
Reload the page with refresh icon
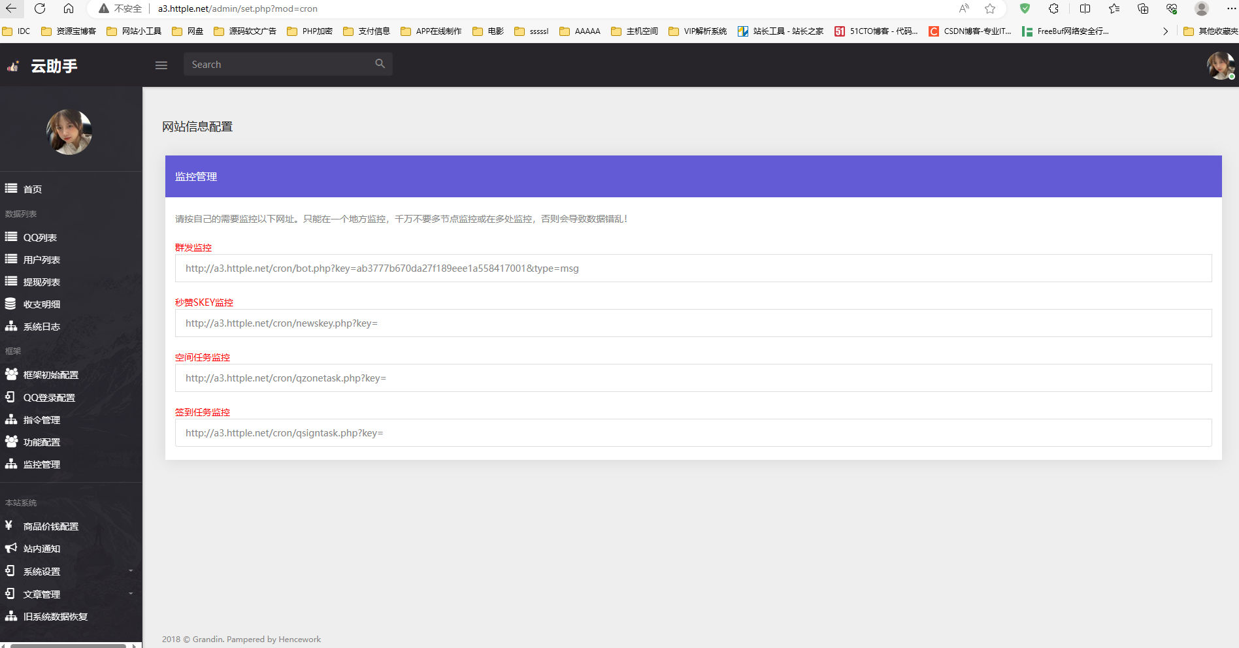pos(40,8)
